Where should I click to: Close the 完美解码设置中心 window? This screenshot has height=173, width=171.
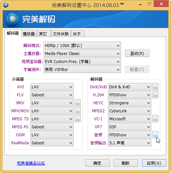click(x=161, y=4)
